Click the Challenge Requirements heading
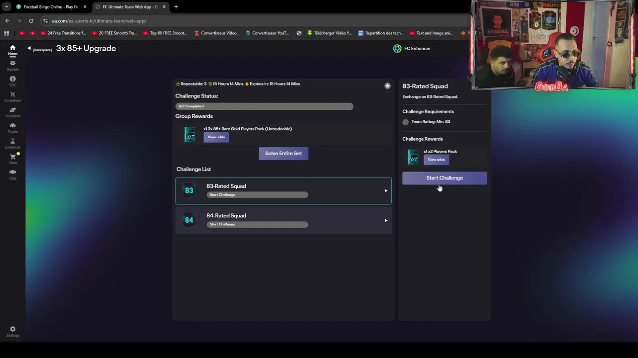Screen dimensions: 638x358 (428, 111)
